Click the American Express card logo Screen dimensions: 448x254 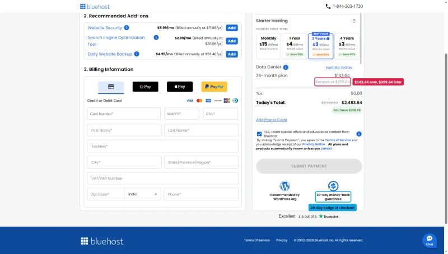click(x=208, y=100)
